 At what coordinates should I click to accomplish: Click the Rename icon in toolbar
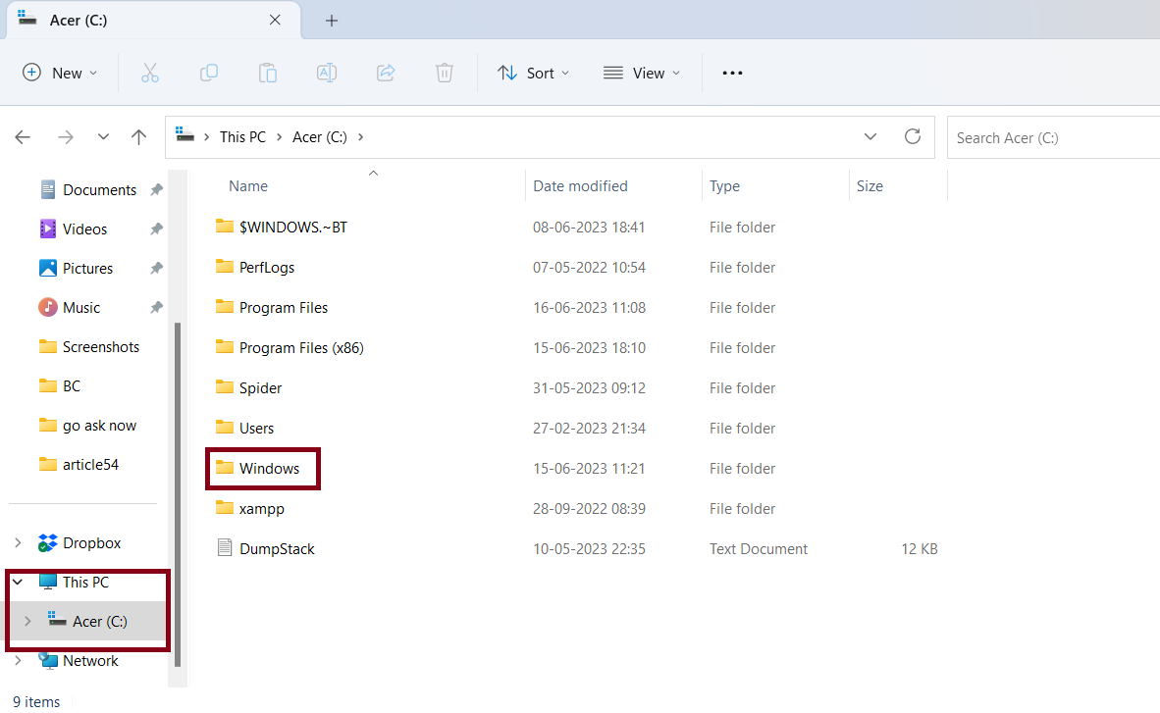point(327,73)
